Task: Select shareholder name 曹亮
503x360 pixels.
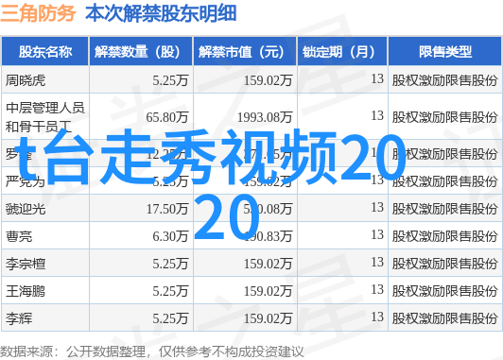Action: coord(19,236)
